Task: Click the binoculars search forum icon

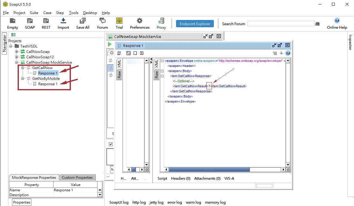Action: tap(318, 24)
